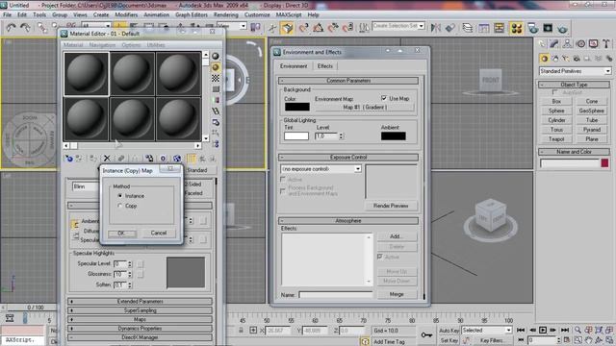This screenshot has height=346, width=616.
Task: Click the red object color swatch
Action: tap(605, 163)
